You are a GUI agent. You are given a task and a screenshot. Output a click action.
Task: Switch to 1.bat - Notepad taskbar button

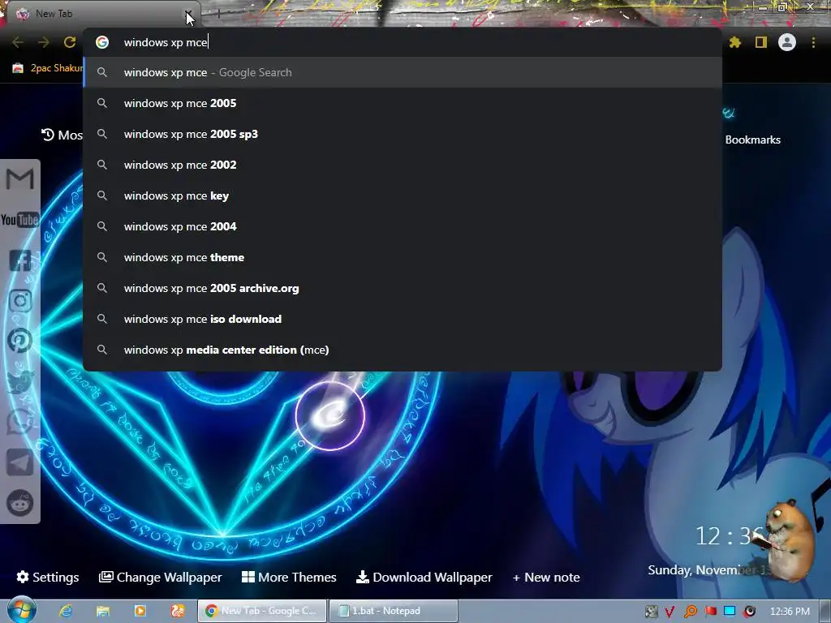click(x=393, y=611)
